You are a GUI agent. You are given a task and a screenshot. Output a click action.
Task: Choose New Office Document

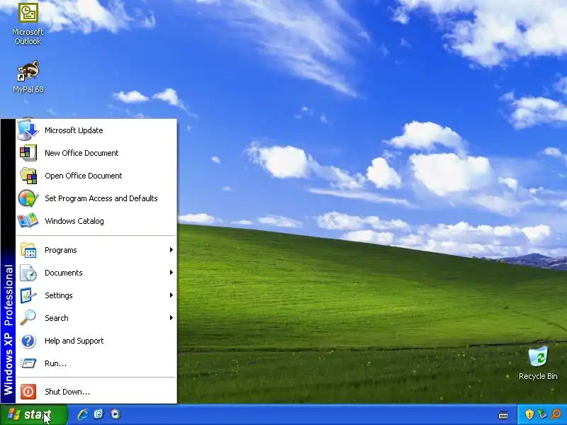point(96,153)
